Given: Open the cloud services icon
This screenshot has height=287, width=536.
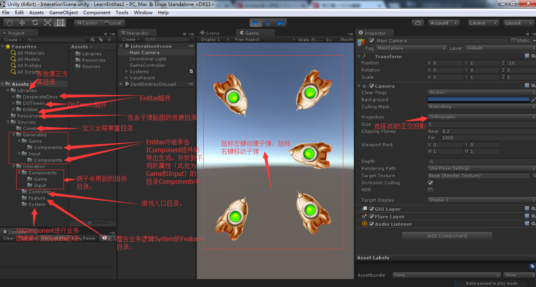Looking at the screenshot, I should click(418, 23).
